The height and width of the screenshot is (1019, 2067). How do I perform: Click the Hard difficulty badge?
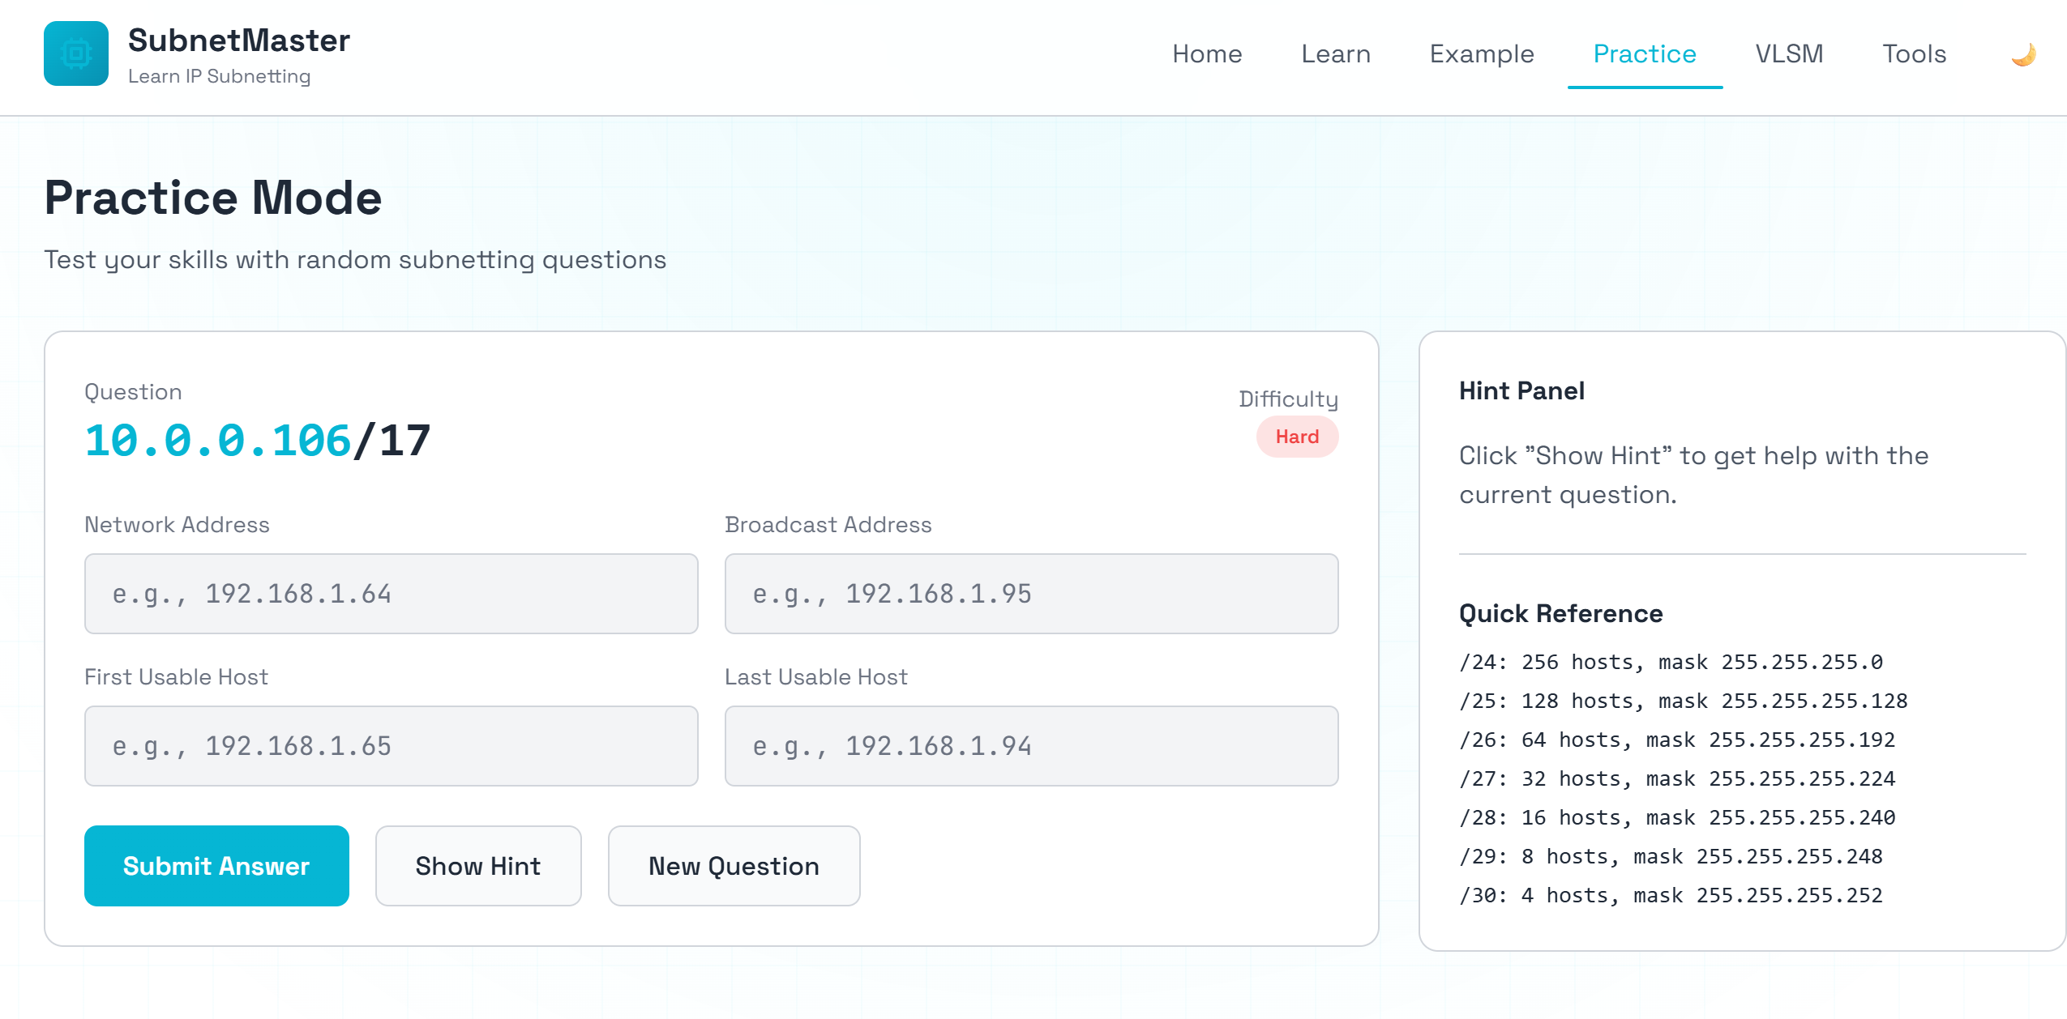(x=1297, y=437)
